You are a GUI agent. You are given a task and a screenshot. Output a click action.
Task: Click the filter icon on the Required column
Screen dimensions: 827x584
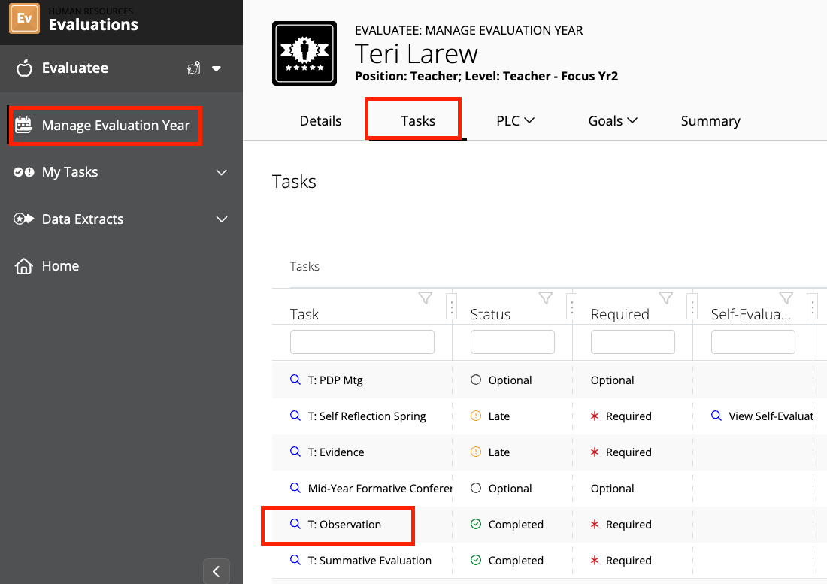pos(666,297)
